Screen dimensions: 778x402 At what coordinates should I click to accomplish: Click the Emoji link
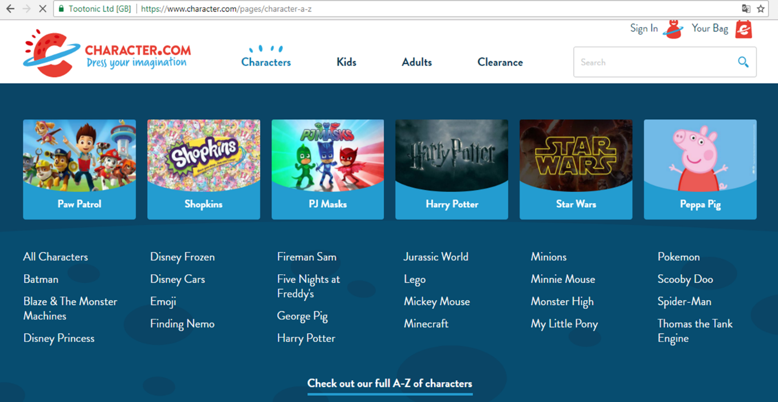(163, 302)
